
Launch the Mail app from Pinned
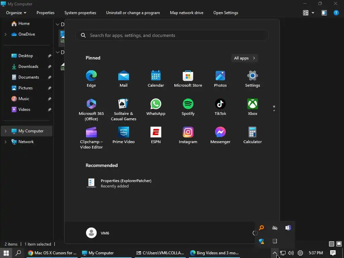click(x=124, y=79)
